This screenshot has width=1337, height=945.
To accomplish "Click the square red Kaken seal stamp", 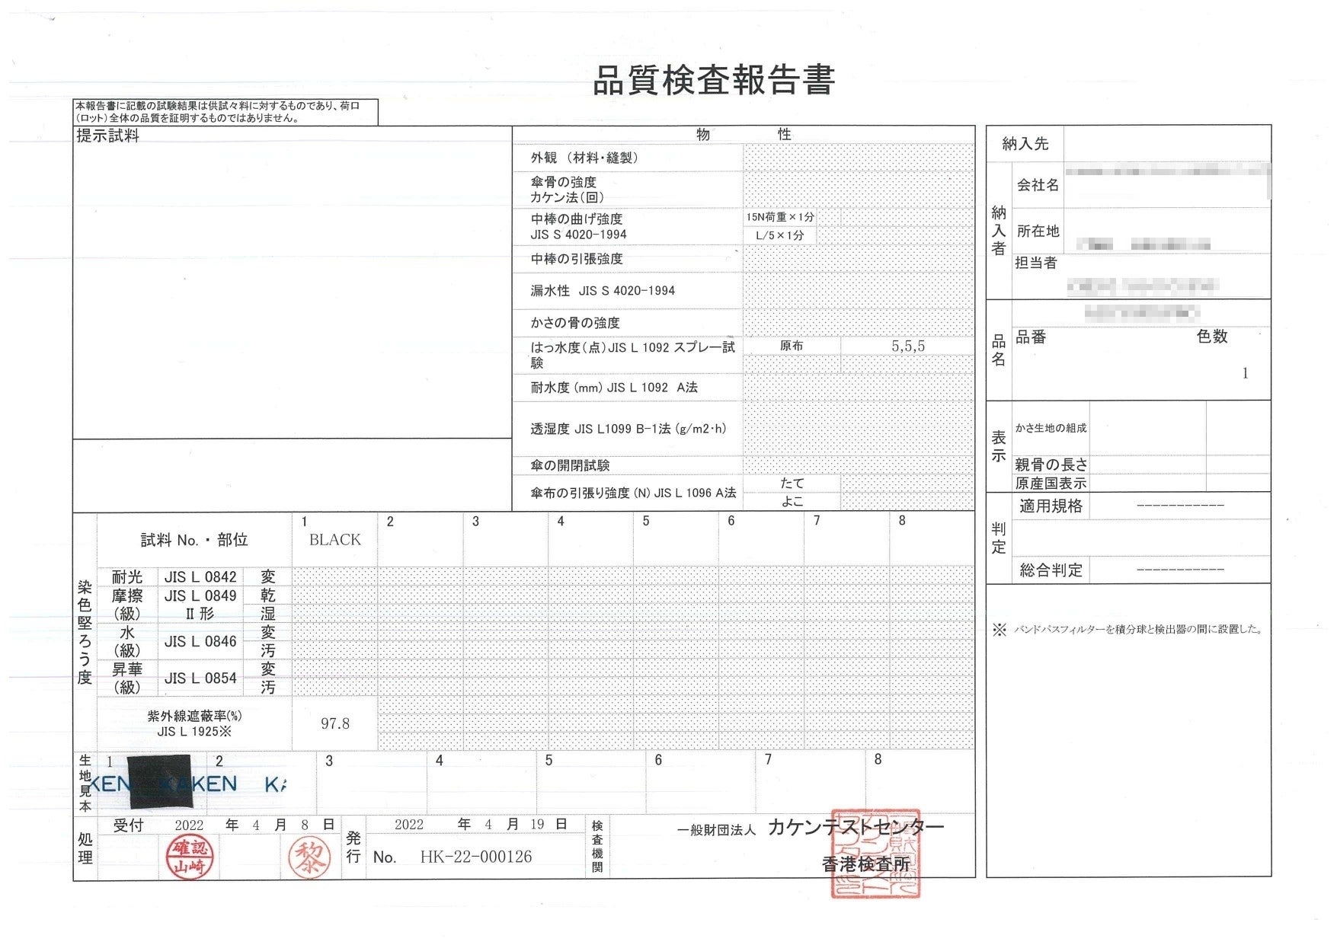I will tap(875, 853).
